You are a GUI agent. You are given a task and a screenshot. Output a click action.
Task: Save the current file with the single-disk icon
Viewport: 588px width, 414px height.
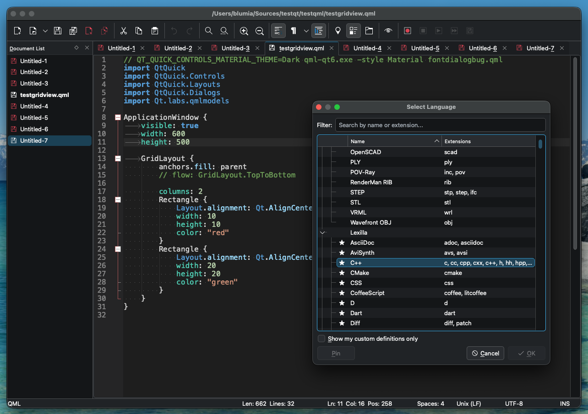58,31
